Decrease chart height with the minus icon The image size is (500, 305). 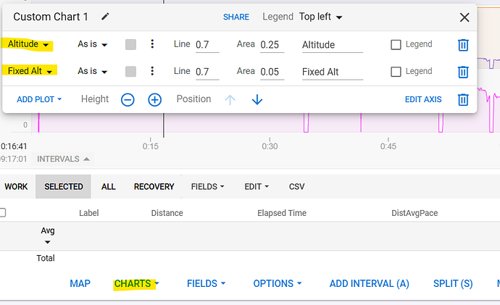[128, 99]
